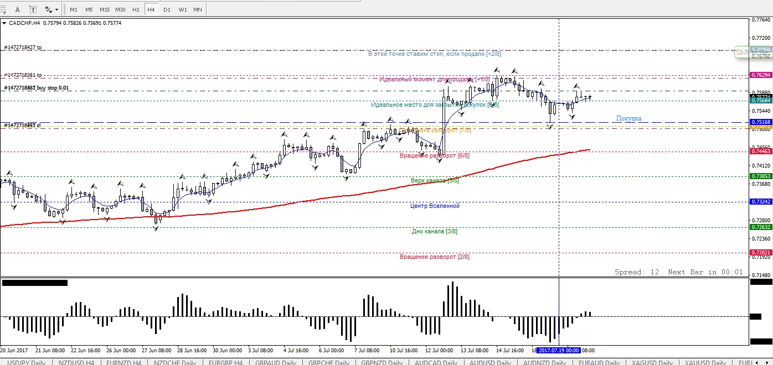The width and height of the screenshot is (773, 365).
Task: Click the 0.73242 price tag on axis
Action: pos(761,202)
